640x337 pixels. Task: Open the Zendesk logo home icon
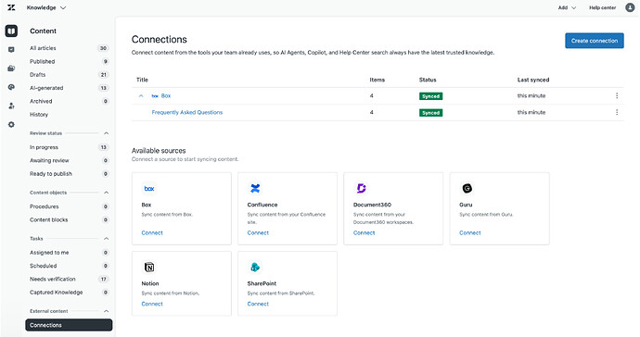[11, 7]
